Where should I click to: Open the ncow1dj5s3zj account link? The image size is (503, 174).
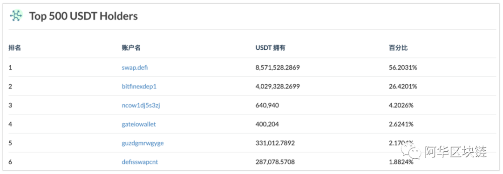141,106
